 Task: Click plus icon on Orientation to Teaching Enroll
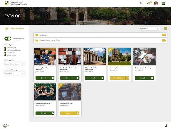[x=152, y=78]
